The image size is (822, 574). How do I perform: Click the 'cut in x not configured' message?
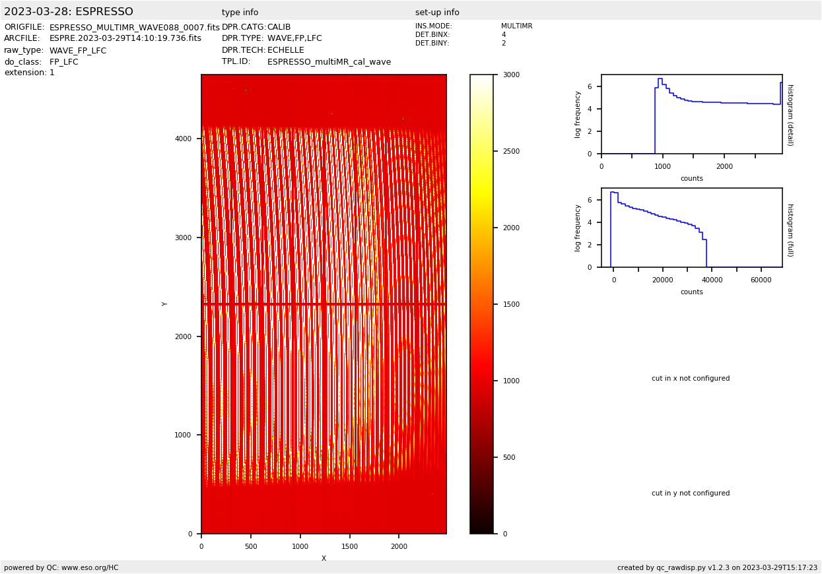pos(691,379)
